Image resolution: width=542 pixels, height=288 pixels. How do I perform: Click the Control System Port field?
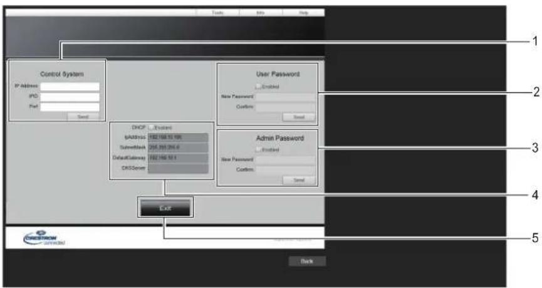point(70,107)
